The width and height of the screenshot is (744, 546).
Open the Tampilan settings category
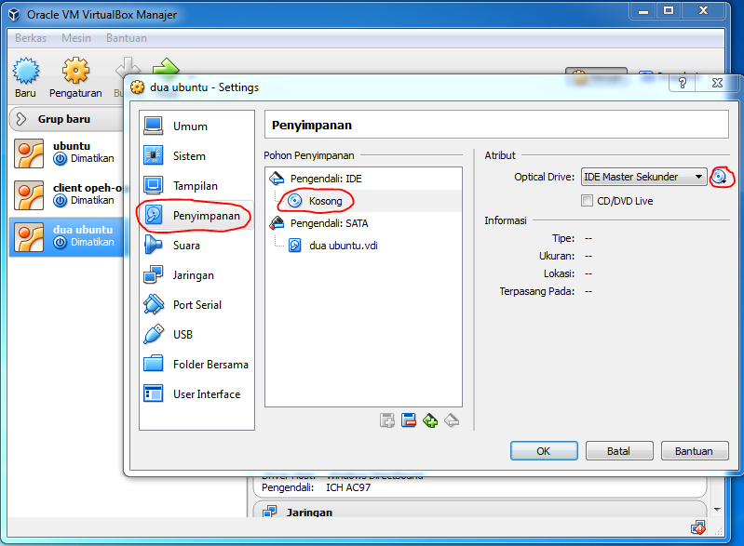[x=196, y=186]
